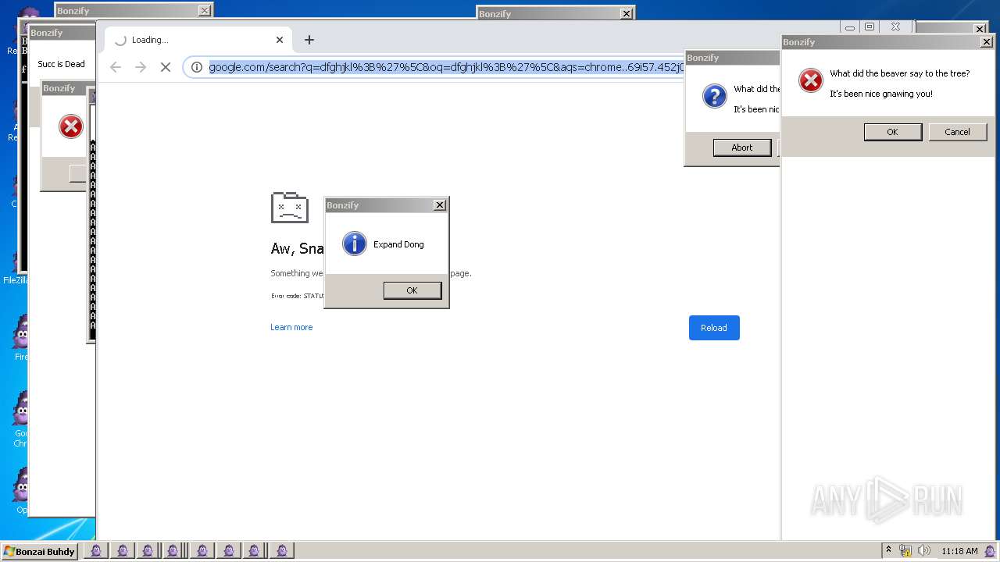Click the last Bonzi taskbar button
This screenshot has height=562, width=1000.
pos(281,551)
